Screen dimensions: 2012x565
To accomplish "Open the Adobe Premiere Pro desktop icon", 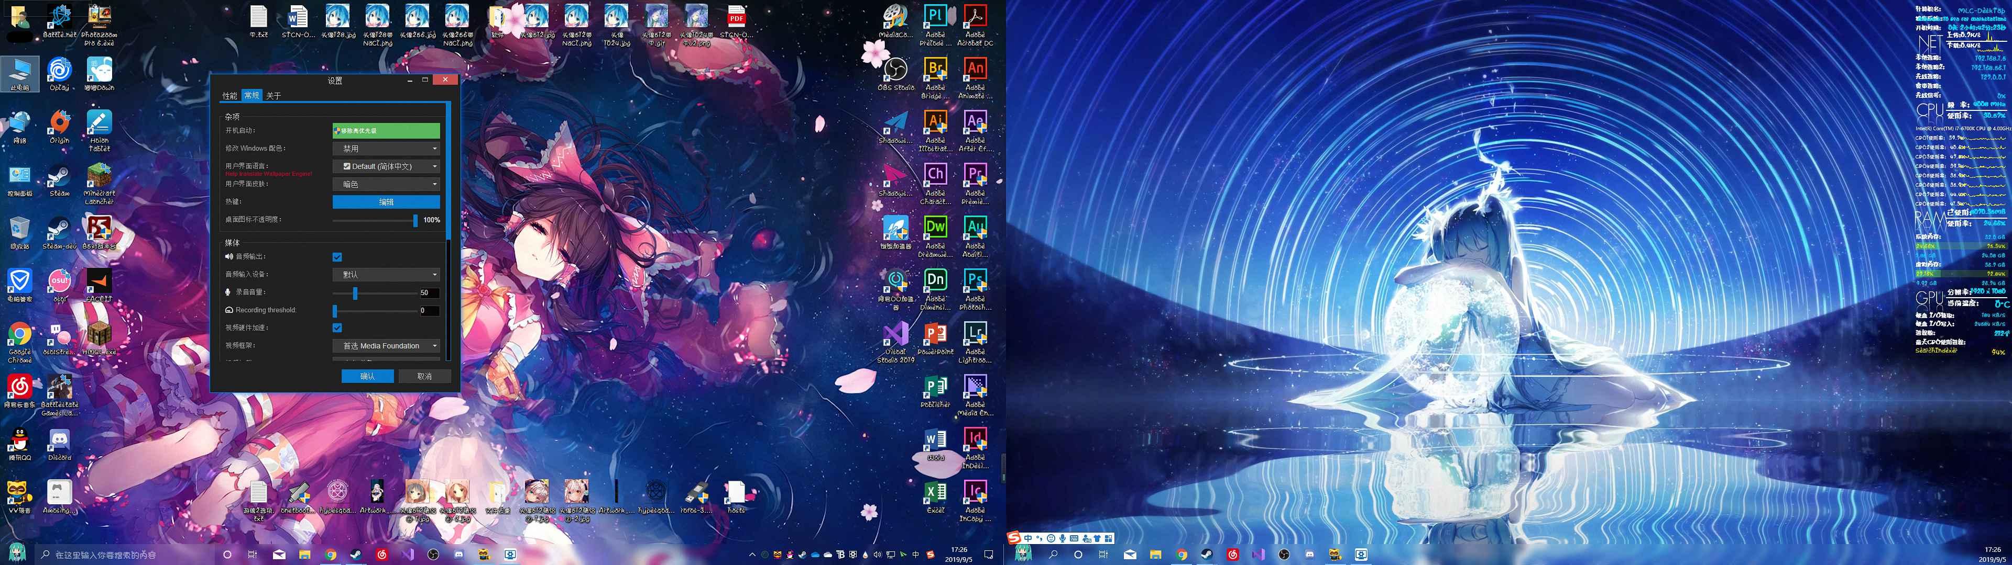I will (x=975, y=184).
